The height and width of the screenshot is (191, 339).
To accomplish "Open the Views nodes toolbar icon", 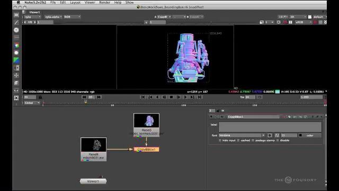I will coord(16,91).
